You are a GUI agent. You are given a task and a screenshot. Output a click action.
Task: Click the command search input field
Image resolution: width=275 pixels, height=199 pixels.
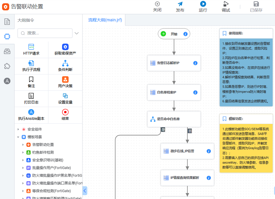point(48,33)
